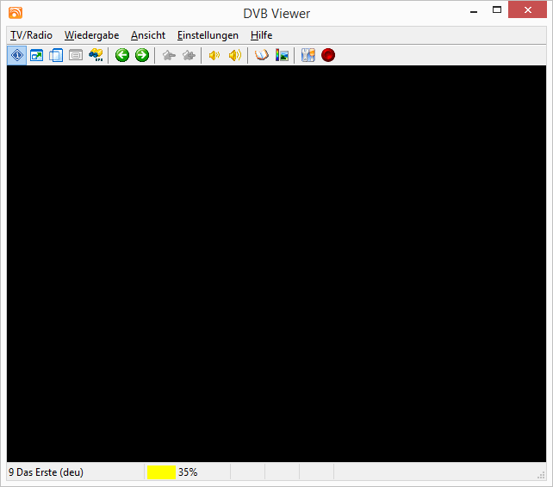Click the black video display area
This screenshot has width=553, height=487.
tap(276, 263)
